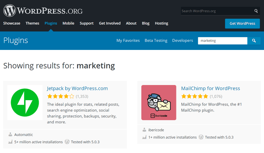Open Developers link

pos(183,40)
